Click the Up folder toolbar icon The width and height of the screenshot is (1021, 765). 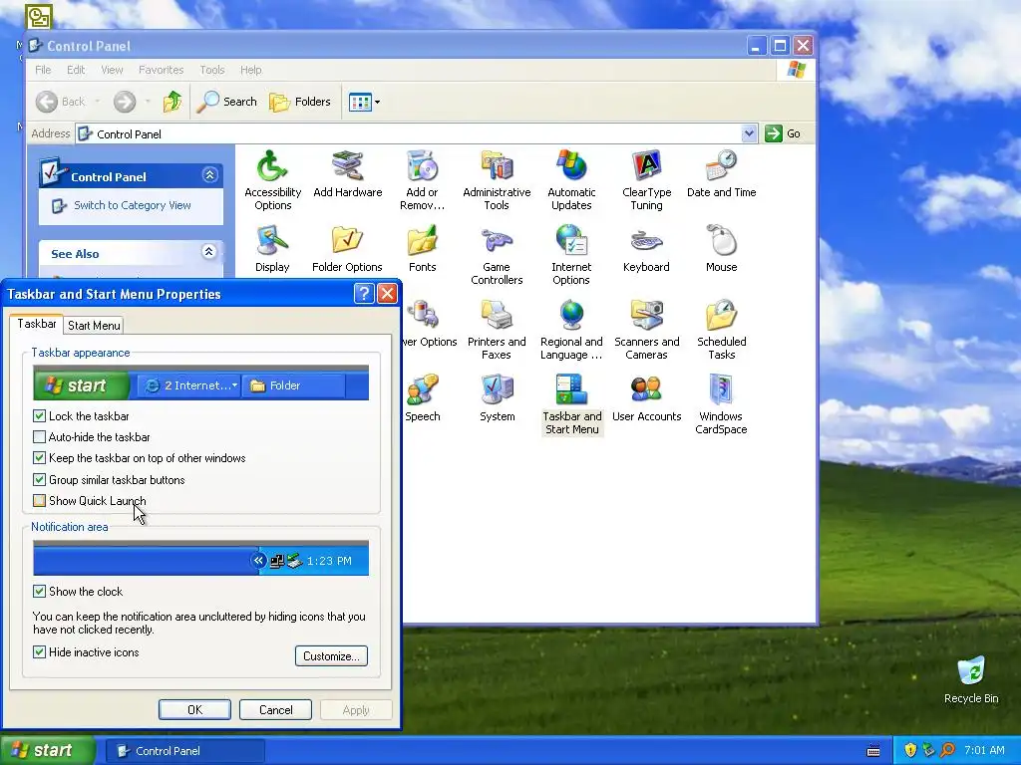coord(172,102)
